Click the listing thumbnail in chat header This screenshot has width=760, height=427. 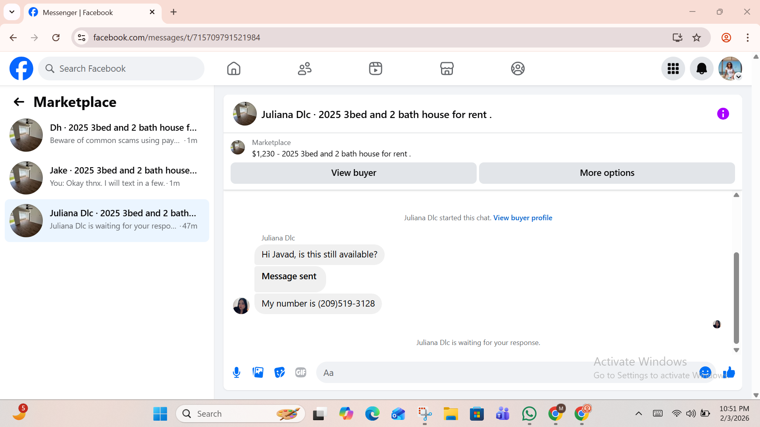[245, 114]
